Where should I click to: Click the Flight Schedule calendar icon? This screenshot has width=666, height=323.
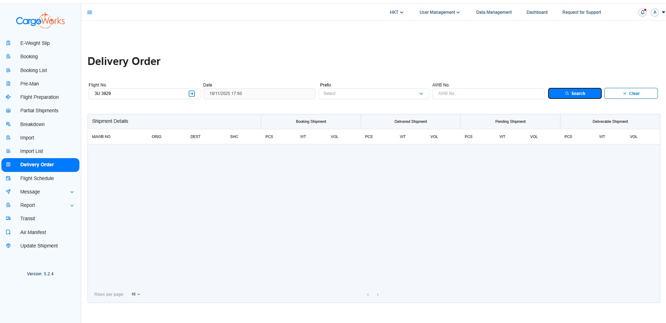point(8,178)
